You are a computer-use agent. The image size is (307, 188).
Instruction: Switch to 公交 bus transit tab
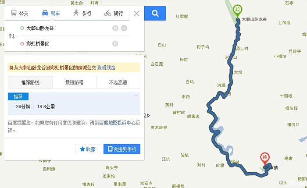click(20, 13)
